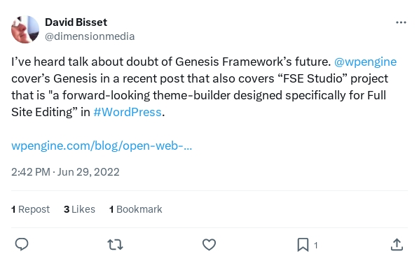Open the three-dot more options menu

(x=401, y=22)
